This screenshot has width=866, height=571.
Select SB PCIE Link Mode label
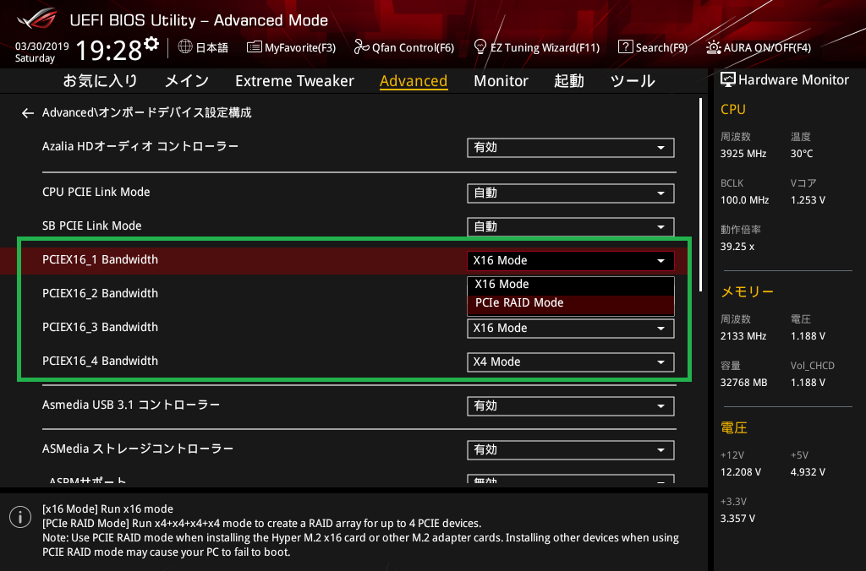pos(91,226)
